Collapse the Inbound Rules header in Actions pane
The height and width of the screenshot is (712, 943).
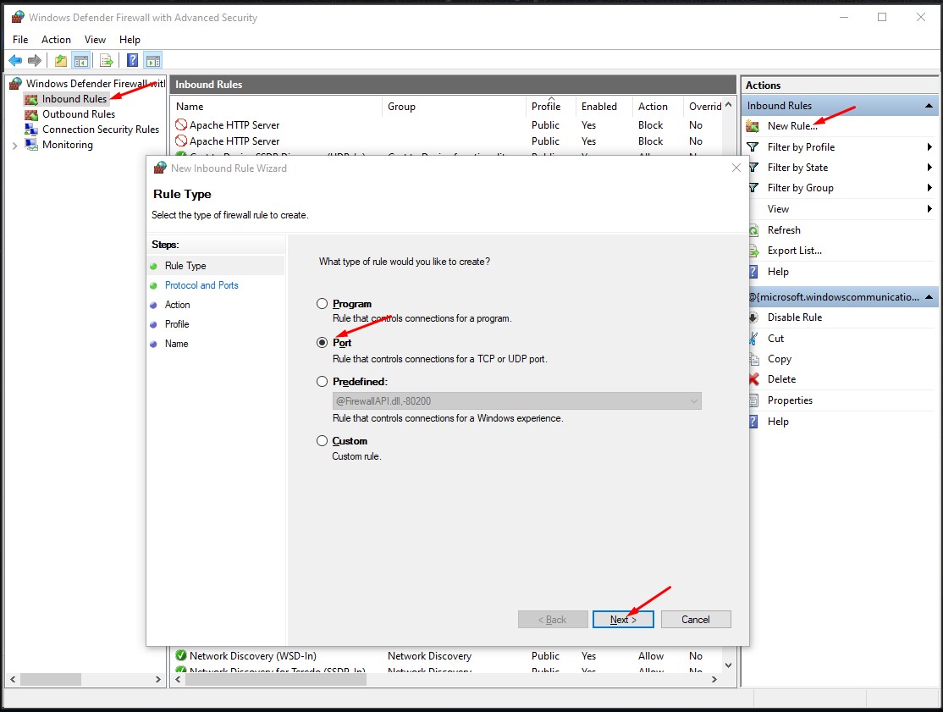click(929, 105)
